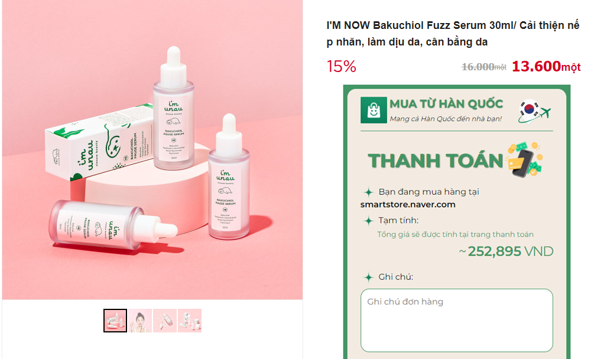
Task: Click the sparkle icon next to 'Ghi chú'
Action: coord(368,277)
